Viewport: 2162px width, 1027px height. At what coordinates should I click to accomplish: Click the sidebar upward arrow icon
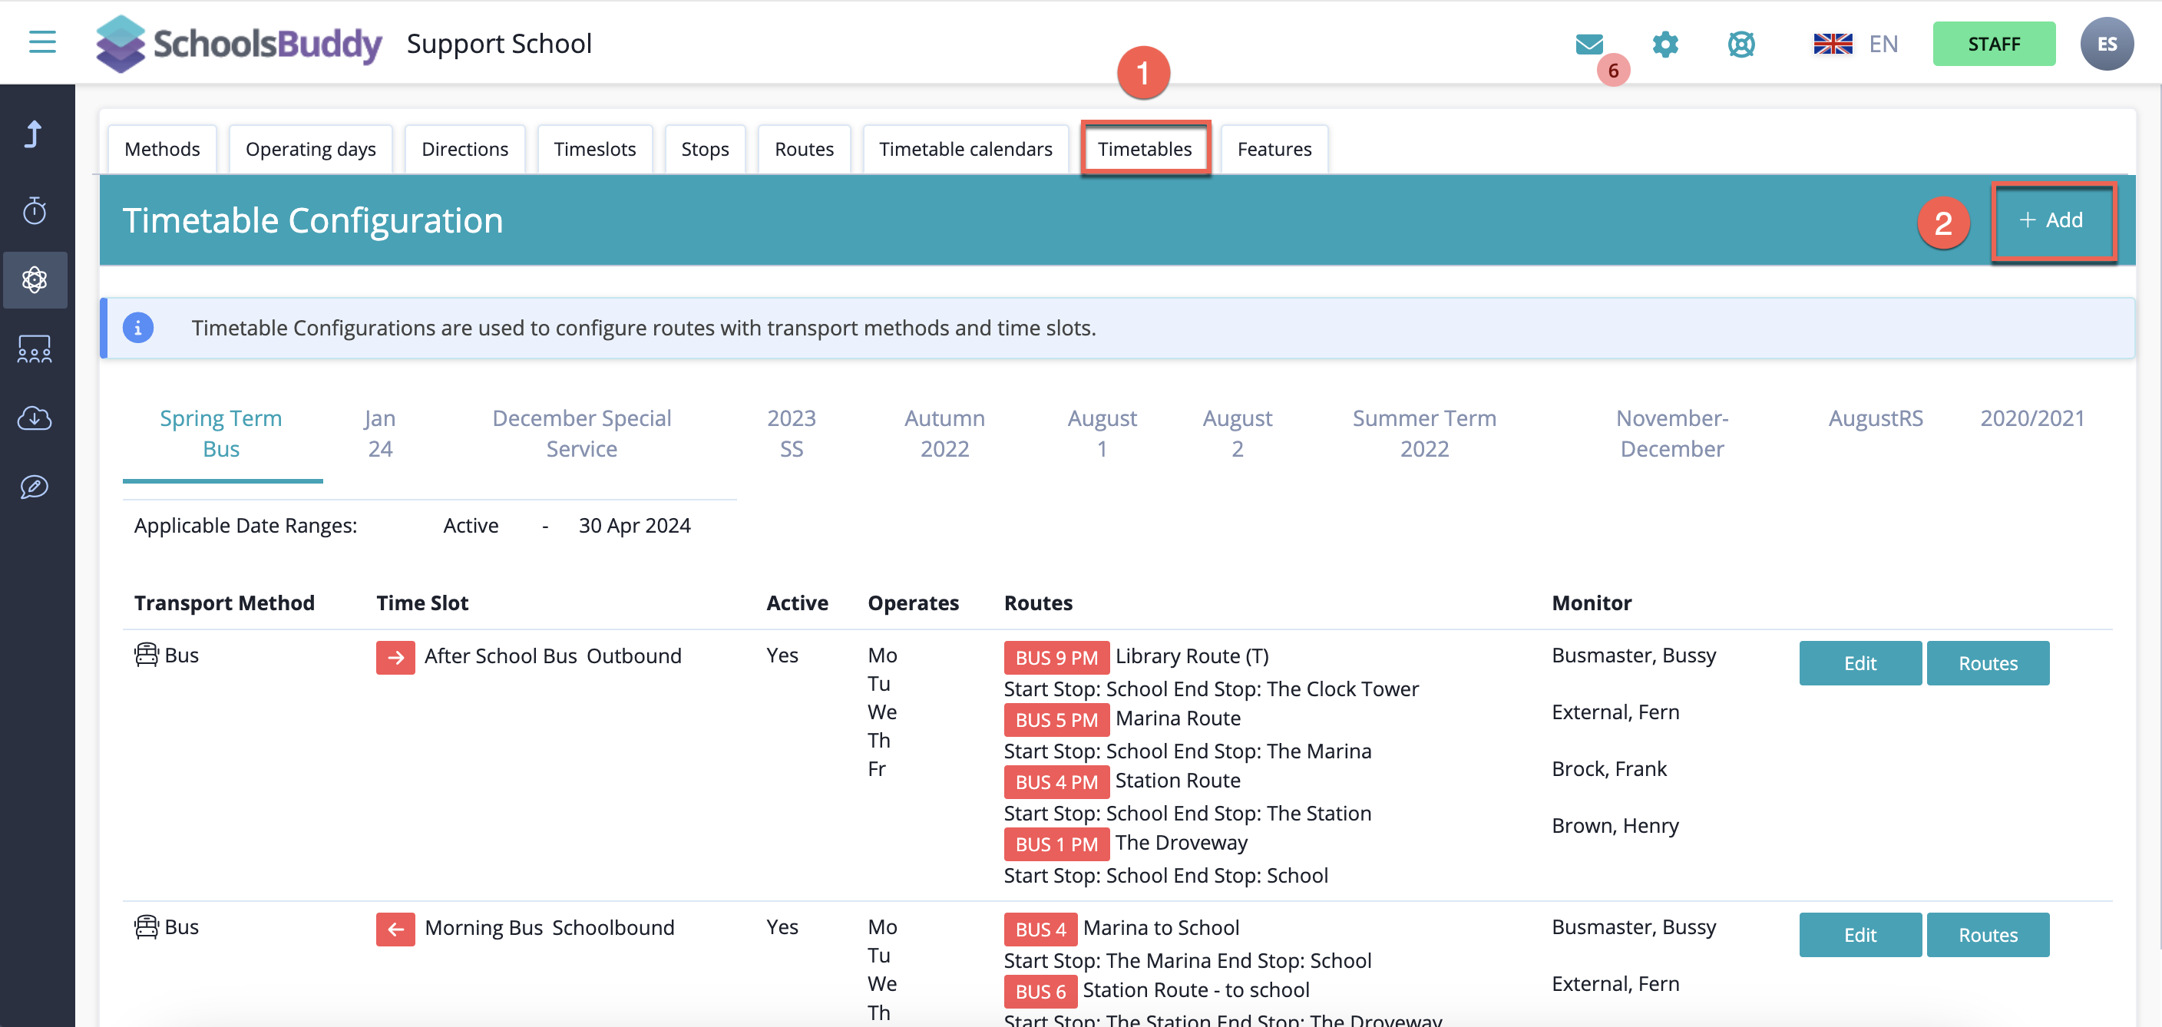coord(35,134)
